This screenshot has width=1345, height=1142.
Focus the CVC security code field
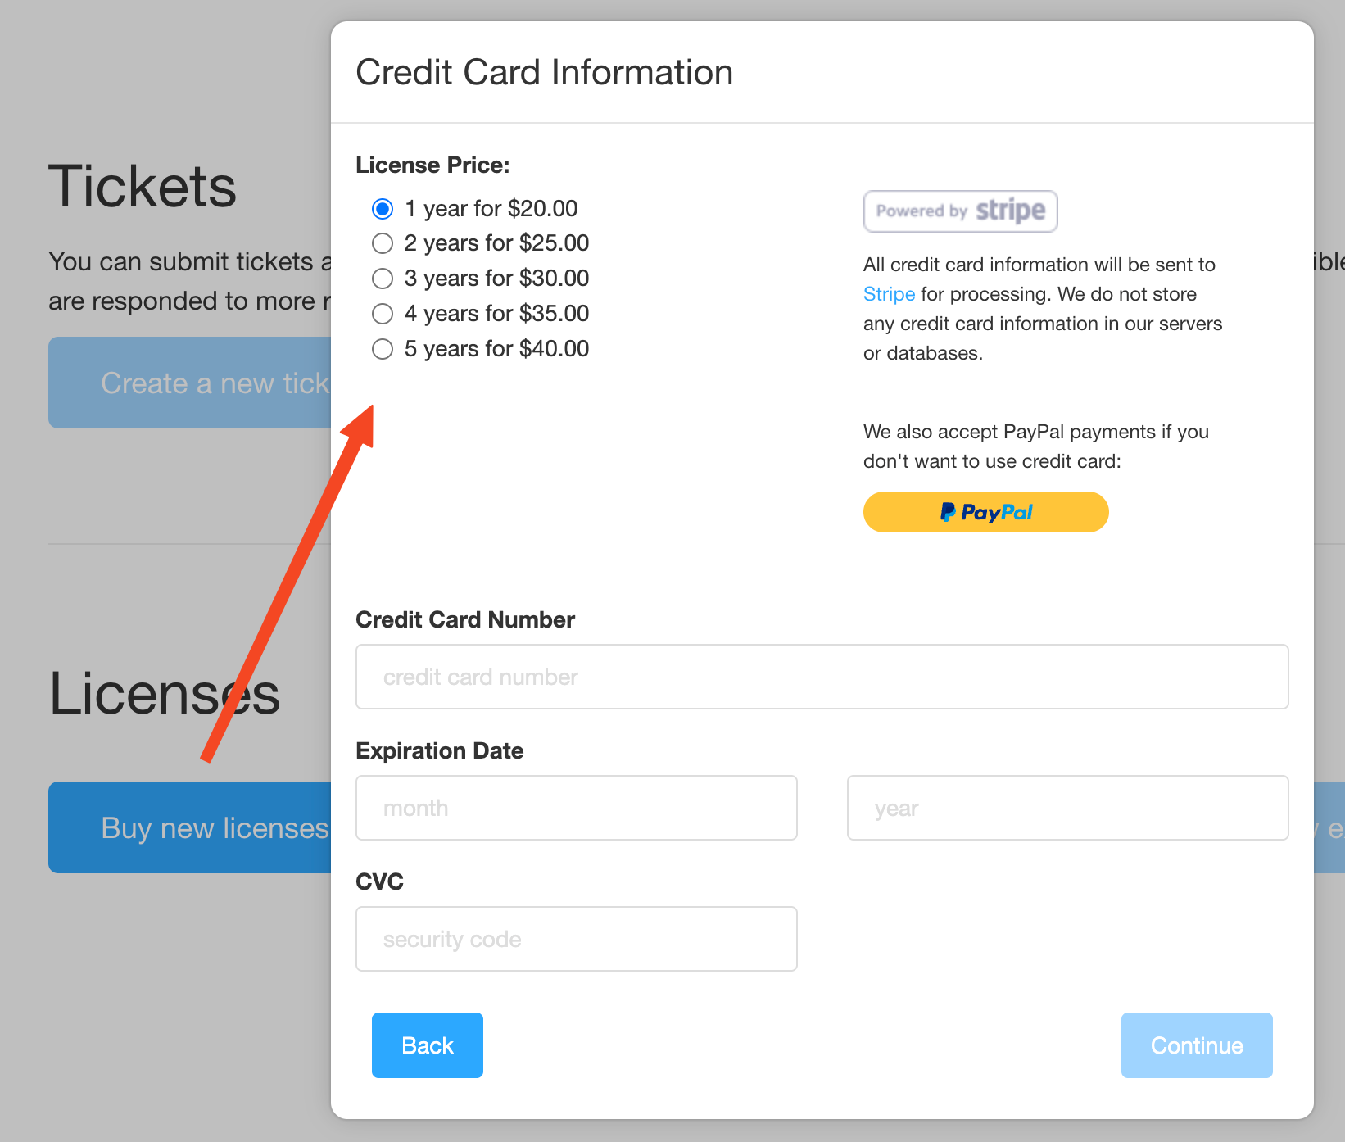(576, 939)
